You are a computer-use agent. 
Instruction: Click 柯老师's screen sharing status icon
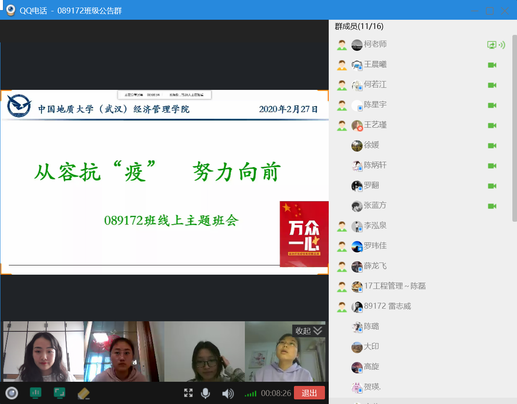[x=492, y=45]
